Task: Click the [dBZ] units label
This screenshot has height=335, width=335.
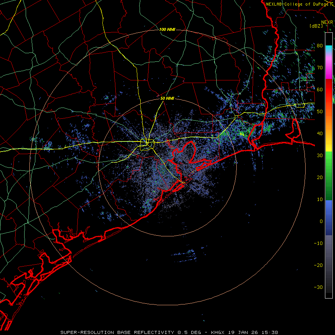Action: [316, 26]
